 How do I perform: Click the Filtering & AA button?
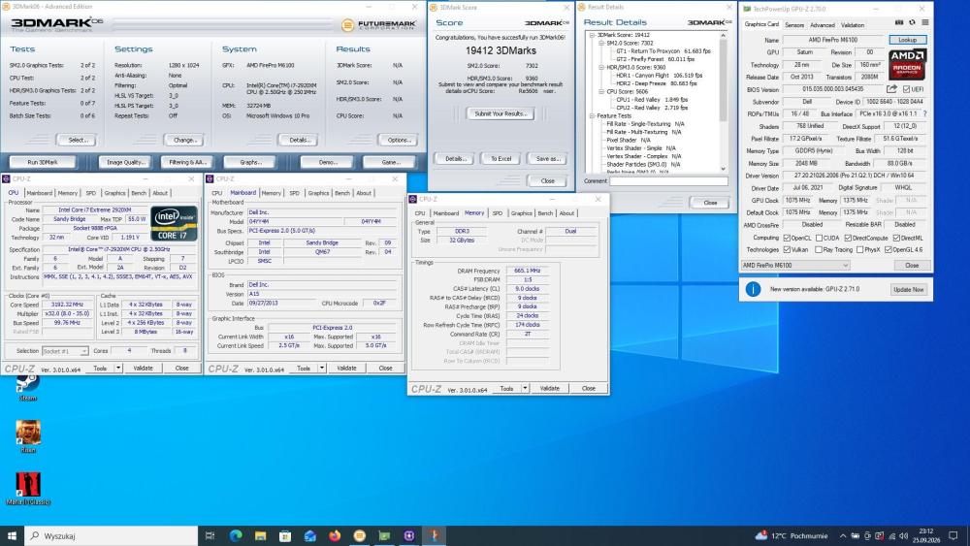(x=187, y=162)
